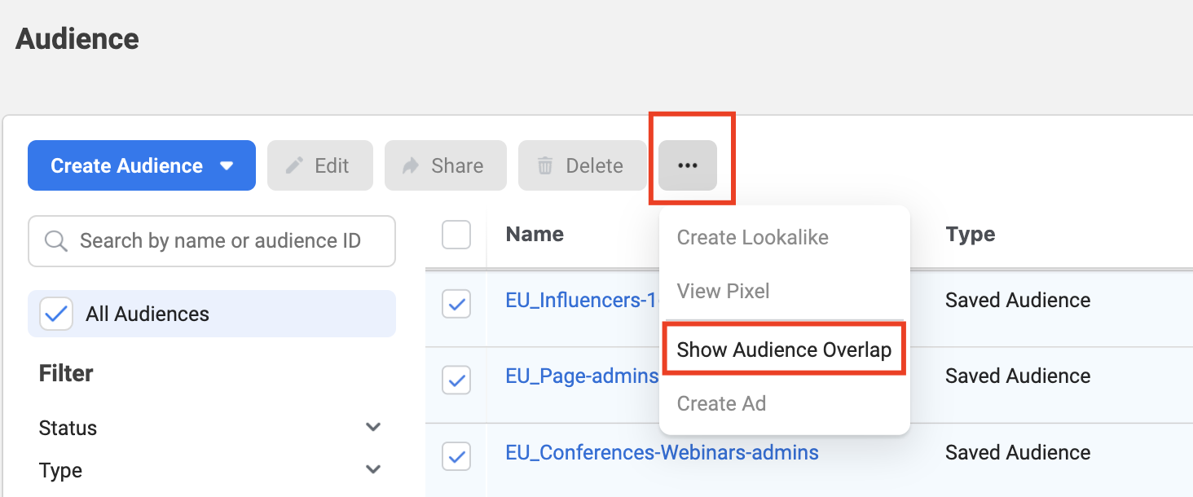The height and width of the screenshot is (497, 1193).
Task: Expand the Status filter chevron
Action: (373, 428)
